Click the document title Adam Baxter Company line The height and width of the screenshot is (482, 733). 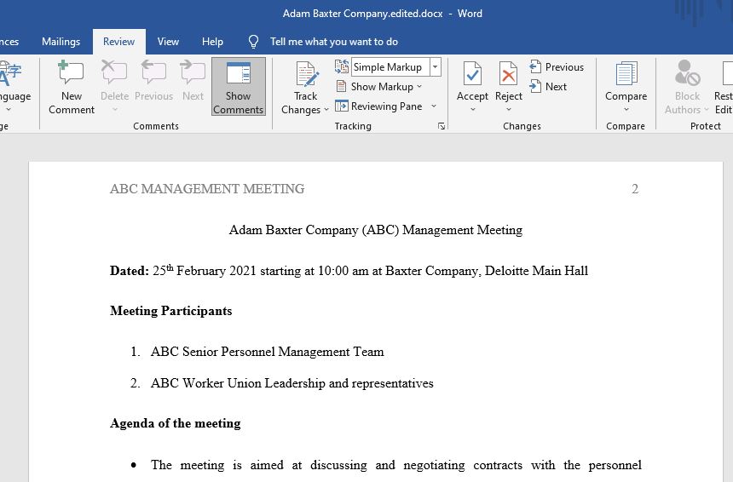click(x=375, y=230)
